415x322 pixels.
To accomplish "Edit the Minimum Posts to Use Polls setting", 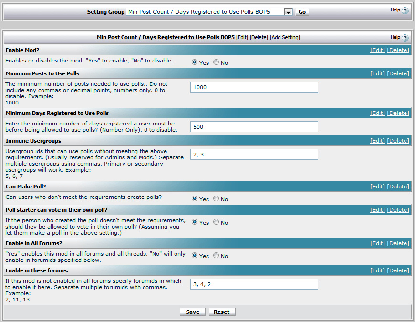I will 377,73.
